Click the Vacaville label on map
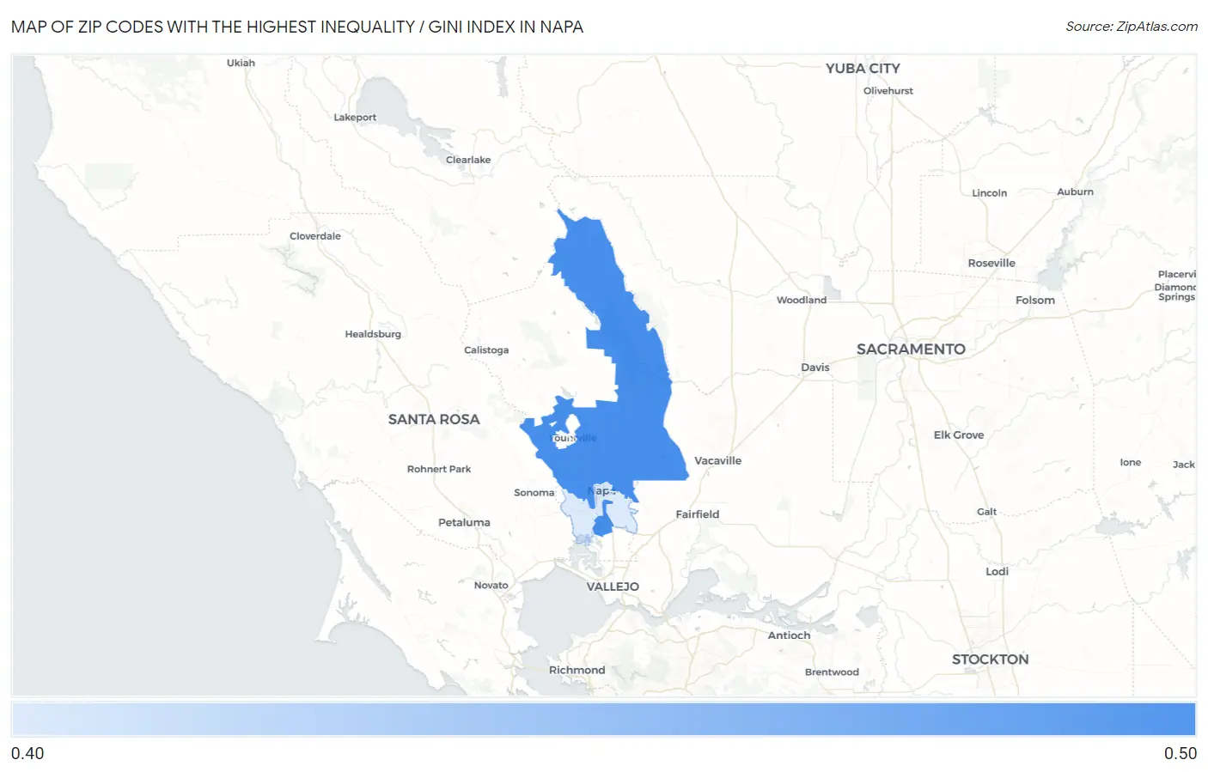 pos(717,461)
